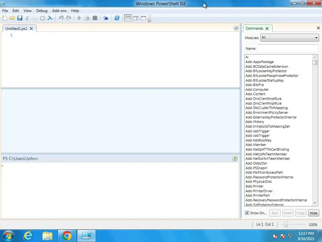Viewport: 322px width, 242px height.
Task: Select Add-BCDataCacheExtension in the list
Action: pyautogui.click(x=267, y=66)
